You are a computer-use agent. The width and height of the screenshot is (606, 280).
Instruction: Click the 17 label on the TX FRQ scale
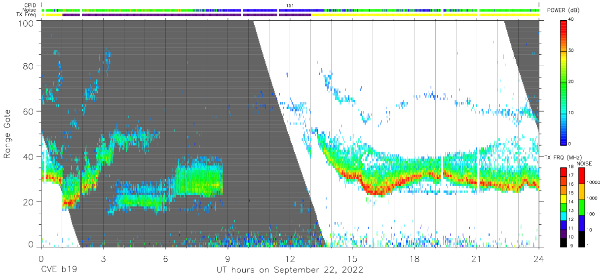572,175
